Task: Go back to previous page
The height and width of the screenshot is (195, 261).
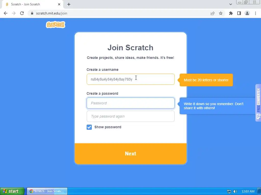Action: 6,13
